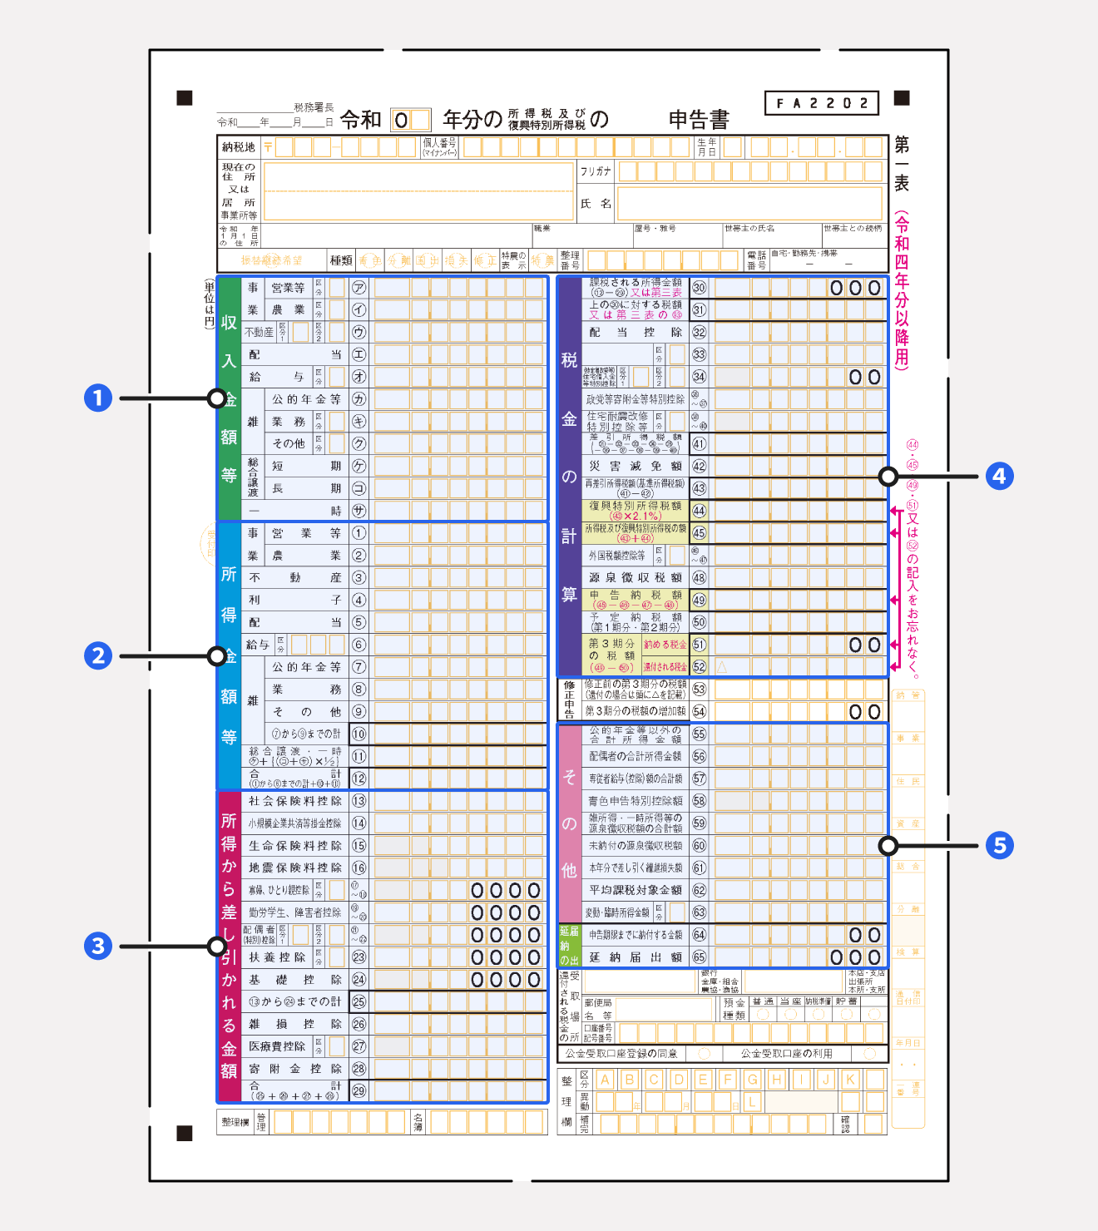Click the 世帯主の氏名 field
1098x1231 pixels.
[772, 236]
